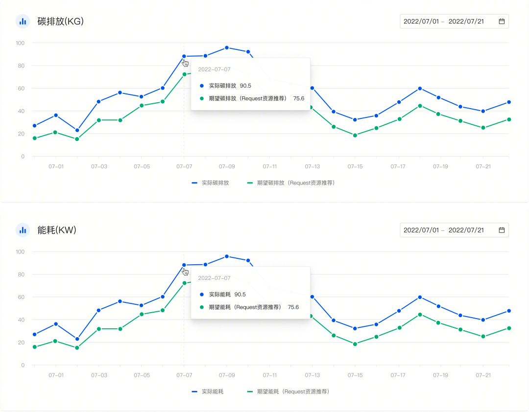The image size is (529, 412).
Task: Click the 碳排放(KG) chart title
Action: (x=61, y=22)
